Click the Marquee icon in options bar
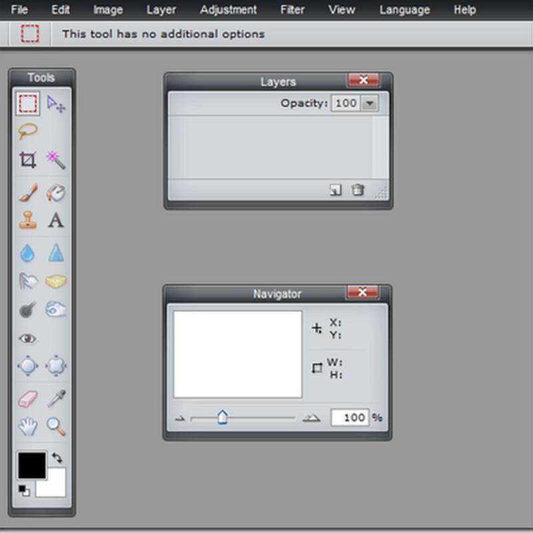Screen dimensions: 533x533 pos(30,34)
